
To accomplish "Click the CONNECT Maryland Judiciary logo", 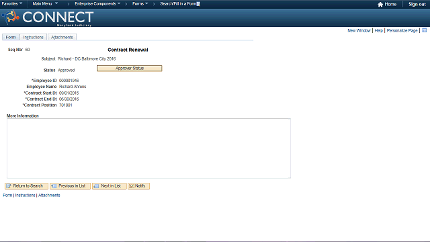I will (x=48, y=17).
